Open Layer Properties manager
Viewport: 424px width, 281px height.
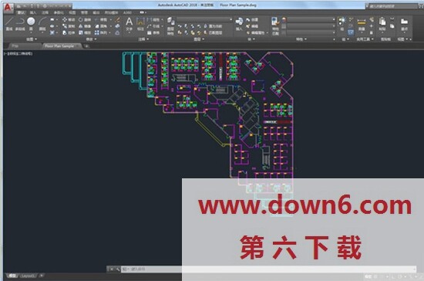coord(170,26)
